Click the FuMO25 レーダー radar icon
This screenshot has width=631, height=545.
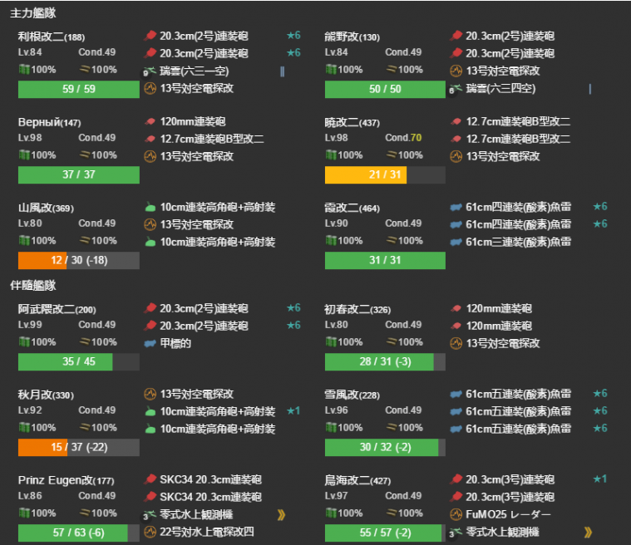pos(456,514)
